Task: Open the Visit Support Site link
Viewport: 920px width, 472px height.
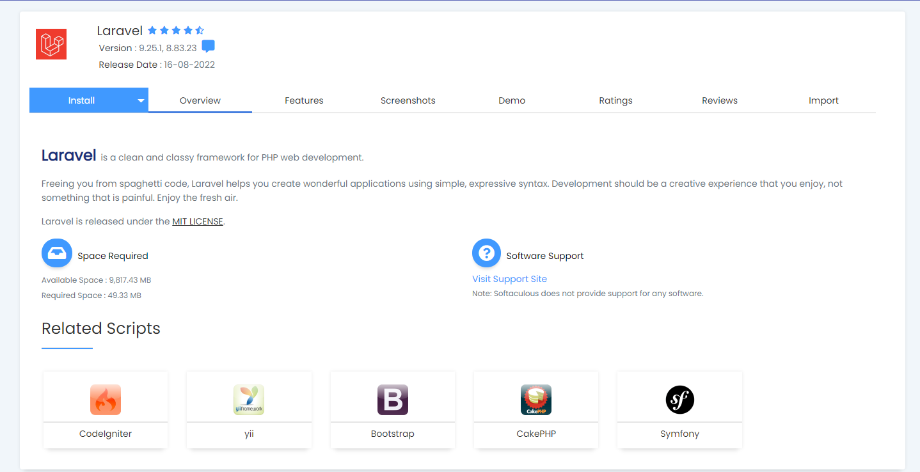Action: point(509,279)
